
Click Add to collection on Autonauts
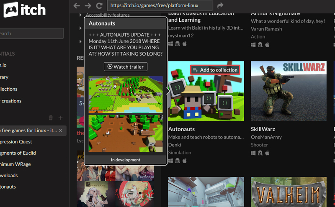[x=215, y=70]
